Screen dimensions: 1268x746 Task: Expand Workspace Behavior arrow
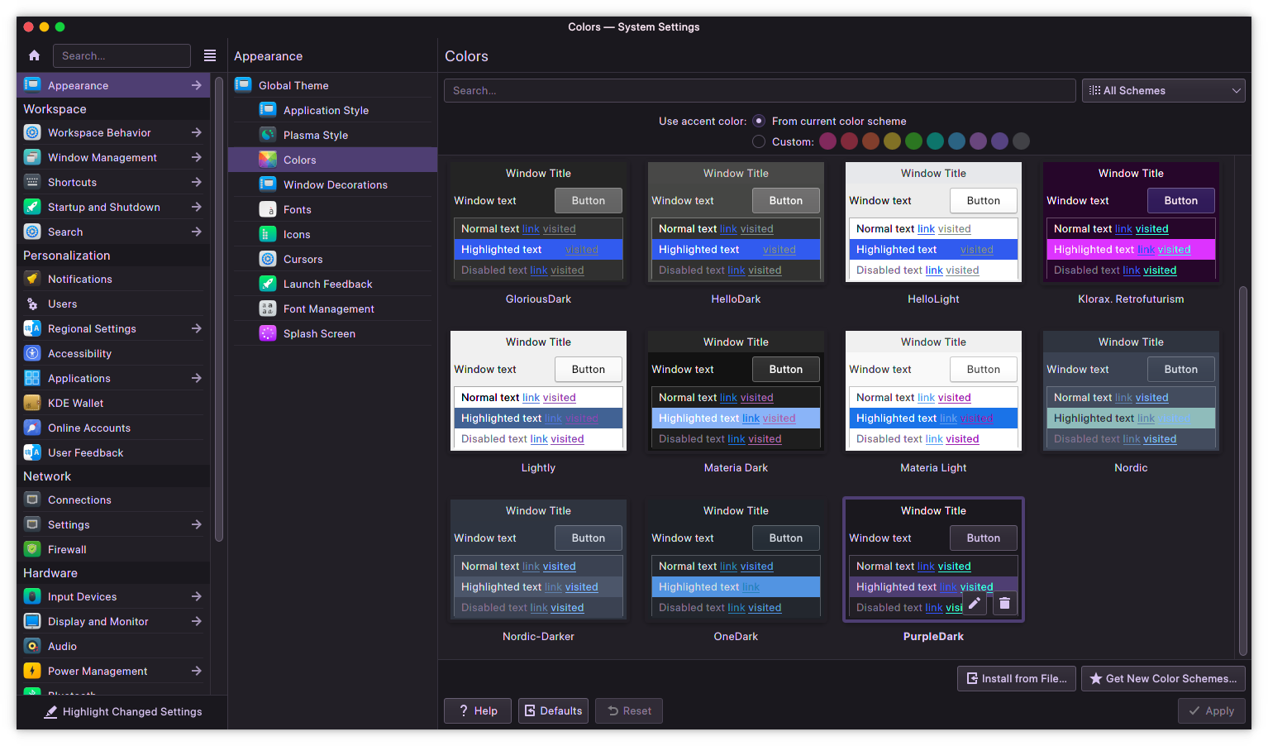coord(197,132)
